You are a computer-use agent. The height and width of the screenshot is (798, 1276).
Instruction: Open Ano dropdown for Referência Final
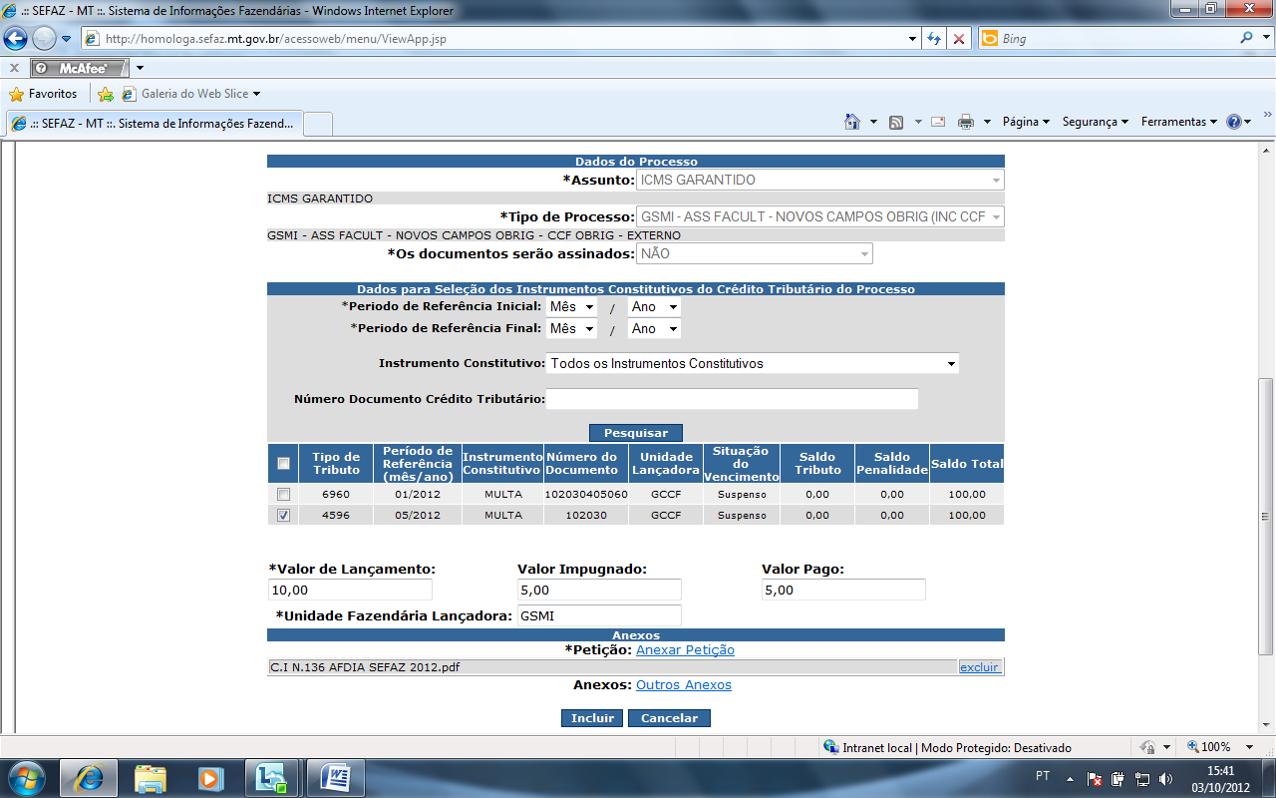[x=654, y=328]
